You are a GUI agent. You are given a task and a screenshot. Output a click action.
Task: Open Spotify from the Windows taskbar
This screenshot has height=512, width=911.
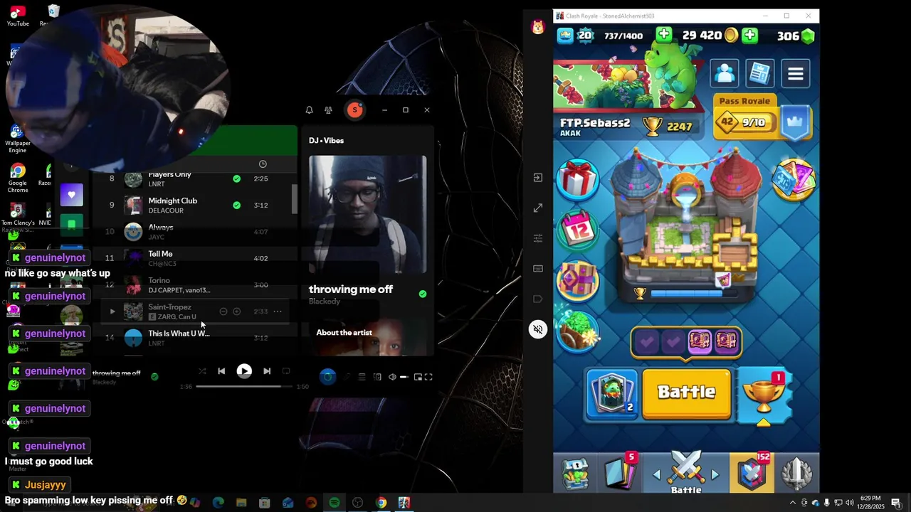[x=335, y=503]
